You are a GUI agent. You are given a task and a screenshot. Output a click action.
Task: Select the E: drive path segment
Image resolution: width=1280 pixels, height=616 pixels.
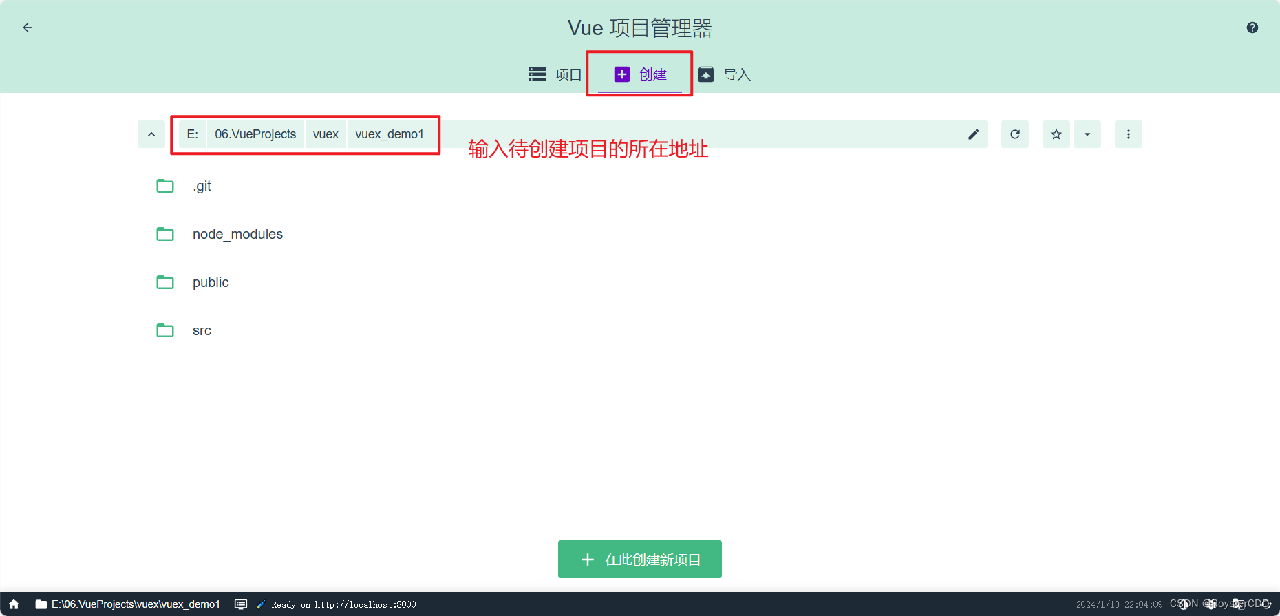point(193,134)
